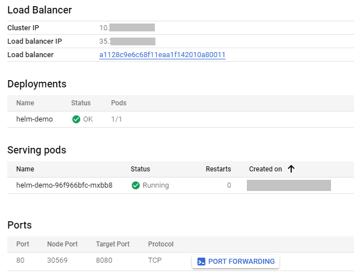Screen dimensions: 354x275
Task: Open the helm-demo deployment
Action: point(34,119)
